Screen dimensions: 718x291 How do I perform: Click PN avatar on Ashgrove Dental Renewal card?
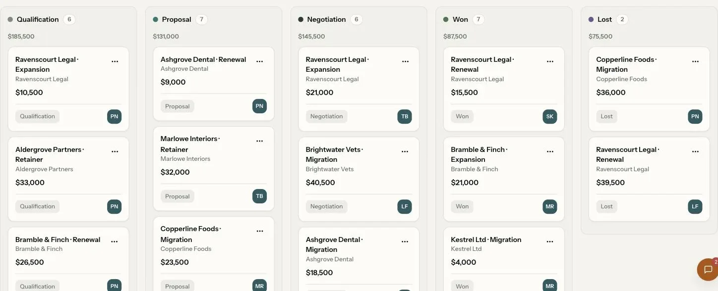point(259,106)
